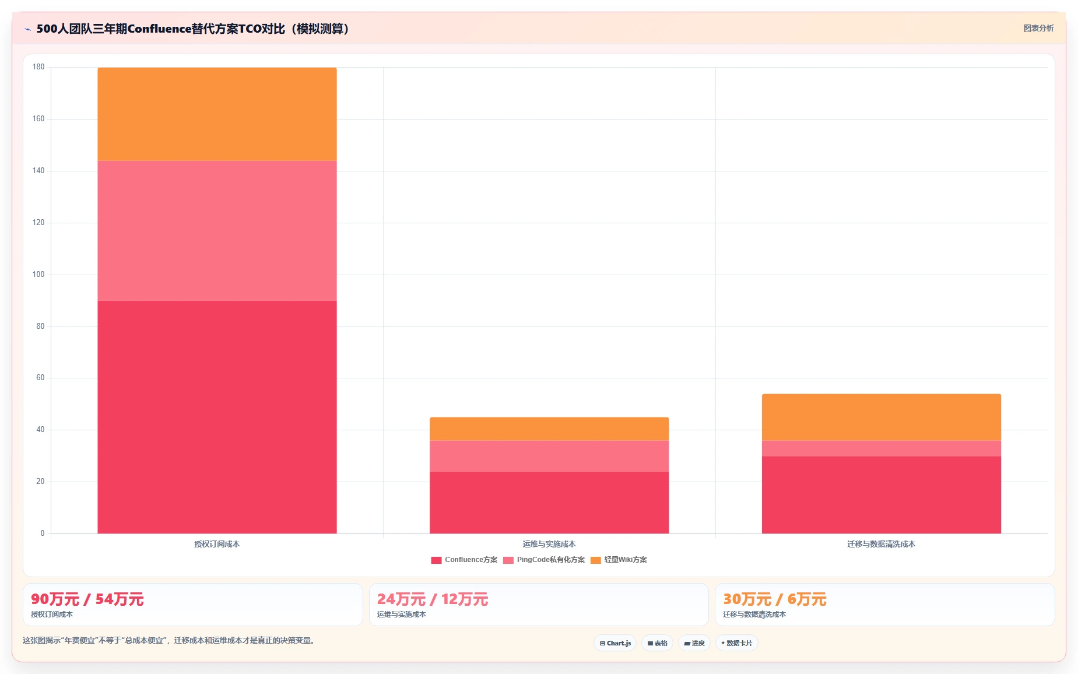1078x674 pixels.
Task: Click the red segment of 运维与实施成本 bar
Action: [x=549, y=503]
